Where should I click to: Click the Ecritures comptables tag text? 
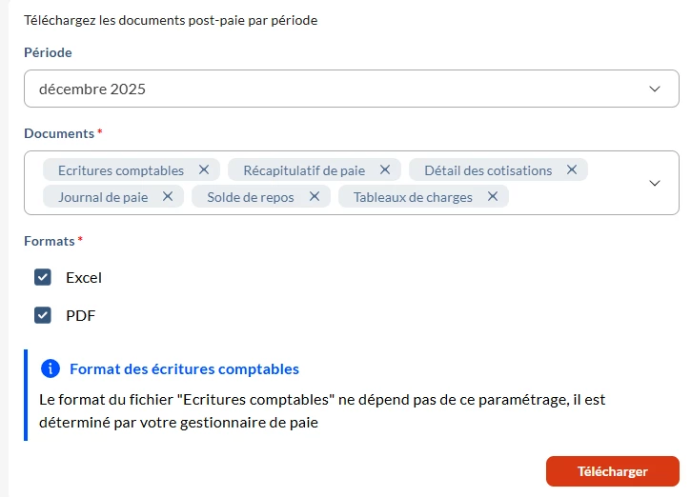[121, 170]
